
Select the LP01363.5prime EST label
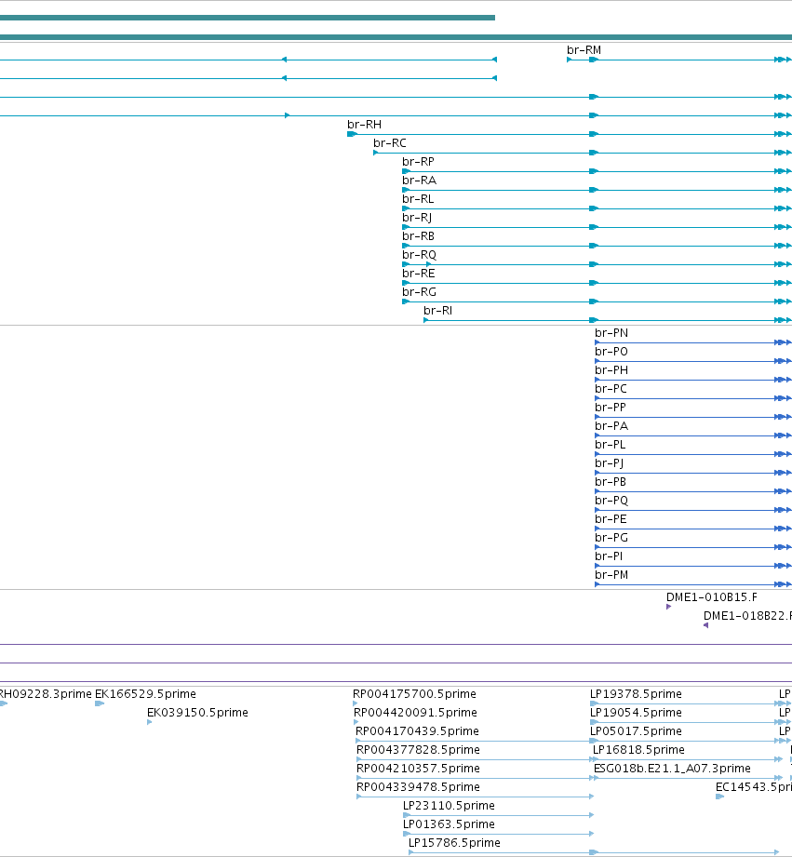click(x=449, y=824)
